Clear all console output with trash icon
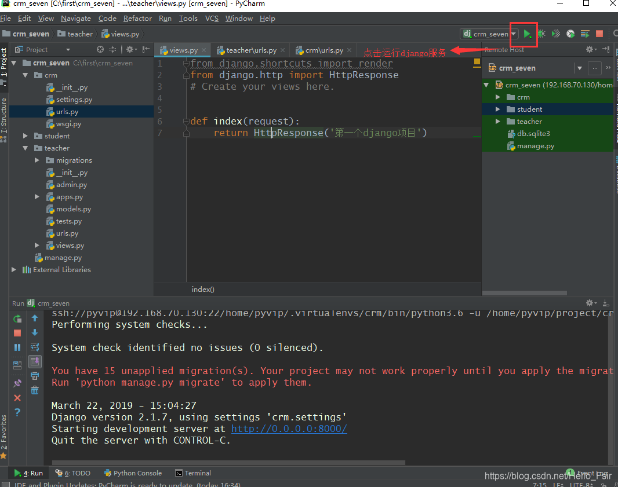This screenshot has width=618, height=487. (35, 390)
